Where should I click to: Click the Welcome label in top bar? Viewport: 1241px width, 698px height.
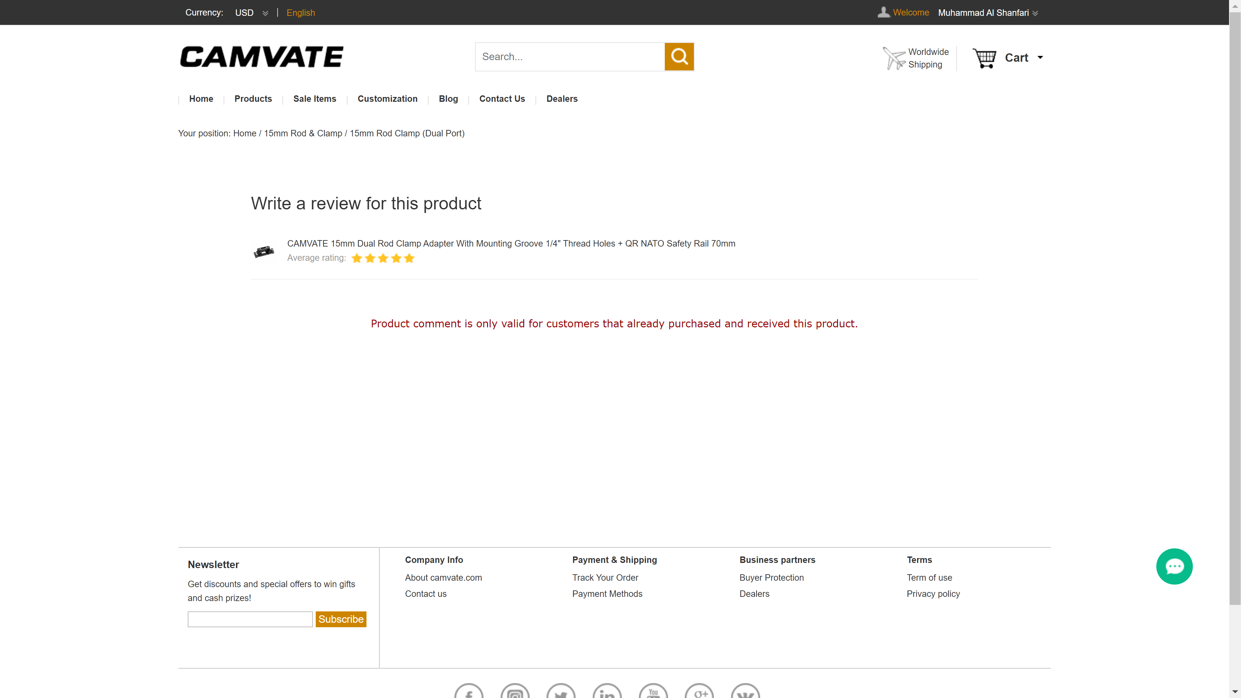(910, 13)
